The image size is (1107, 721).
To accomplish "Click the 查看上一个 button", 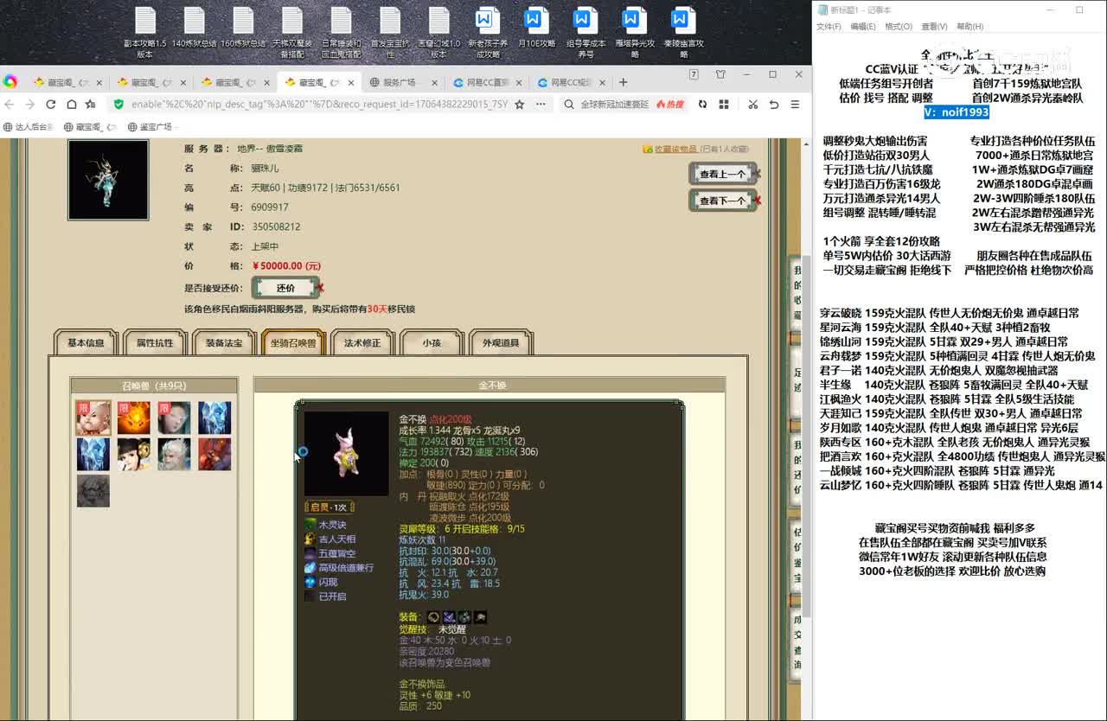I will tap(723, 174).
